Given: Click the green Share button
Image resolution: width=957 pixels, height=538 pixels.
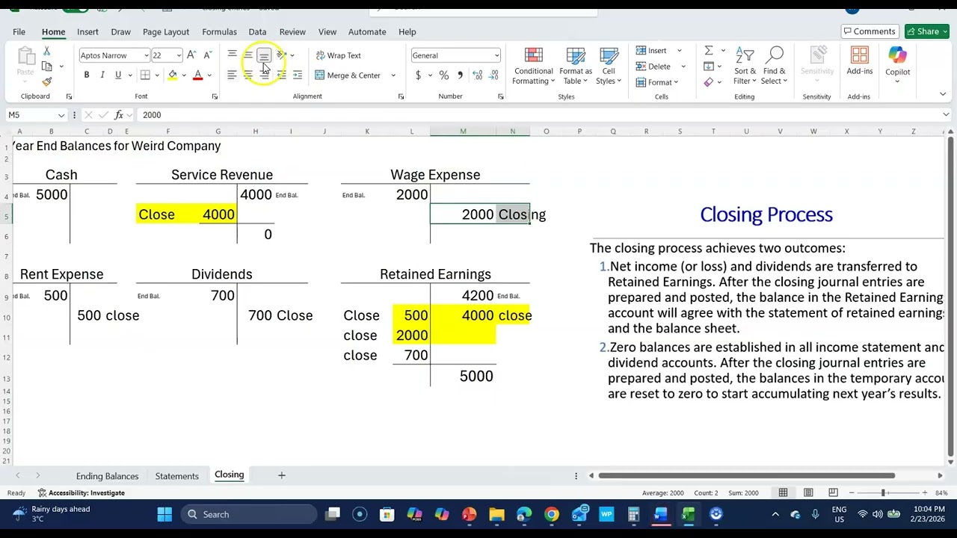Looking at the screenshot, I should [926, 31].
